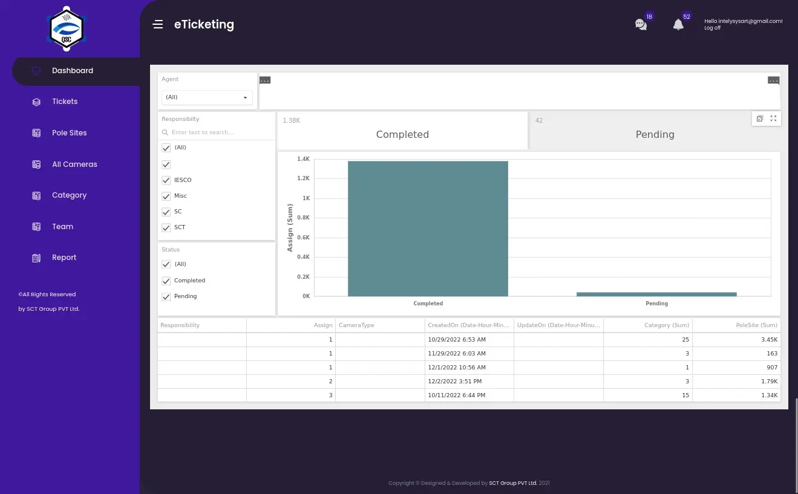
Task: Expand the left ellipsis menu button
Action: click(x=265, y=80)
